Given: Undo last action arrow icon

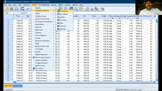Looking at the screenshot, I should pyautogui.click(x=28, y=9).
